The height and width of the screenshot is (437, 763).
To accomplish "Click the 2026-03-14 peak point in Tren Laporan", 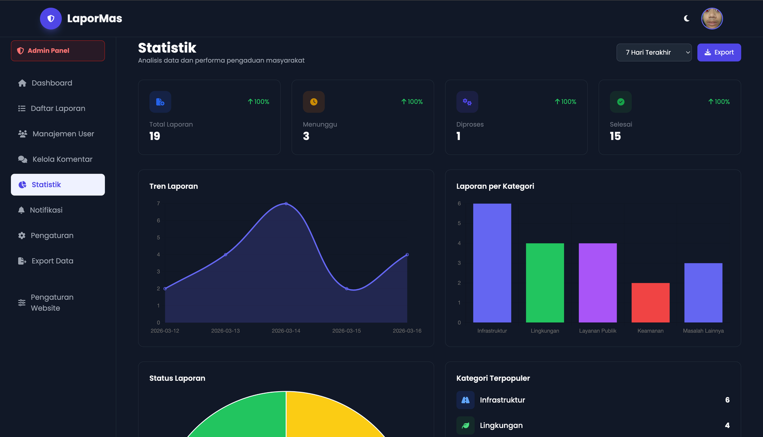I will [x=286, y=203].
